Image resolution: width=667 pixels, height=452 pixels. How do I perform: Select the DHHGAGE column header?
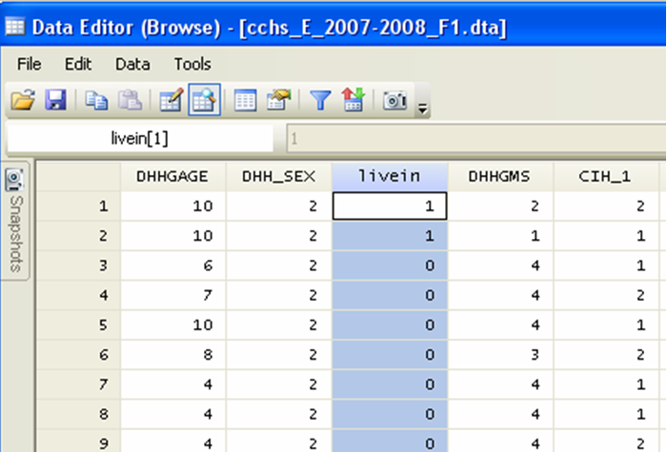[x=172, y=176]
